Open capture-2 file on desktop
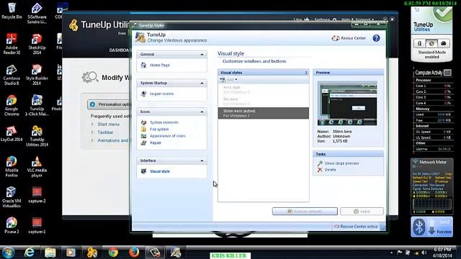The height and width of the screenshot is (259, 461). click(37, 195)
